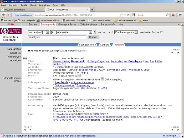Click Citavi quote icon next to ISBN 978-3-8348-0593-5
This screenshot has width=184, height=138.
[x=103, y=79]
